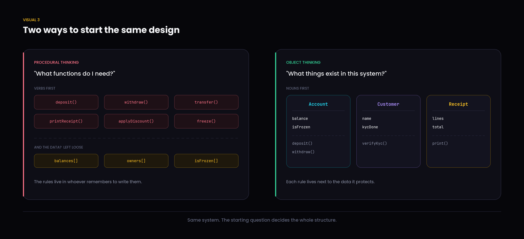Click "The rules live in whoever remembers" text
The width and height of the screenshot is (524, 239).
click(x=88, y=182)
